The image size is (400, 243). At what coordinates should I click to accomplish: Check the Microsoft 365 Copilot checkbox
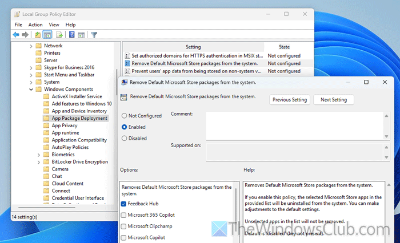tap(124, 215)
